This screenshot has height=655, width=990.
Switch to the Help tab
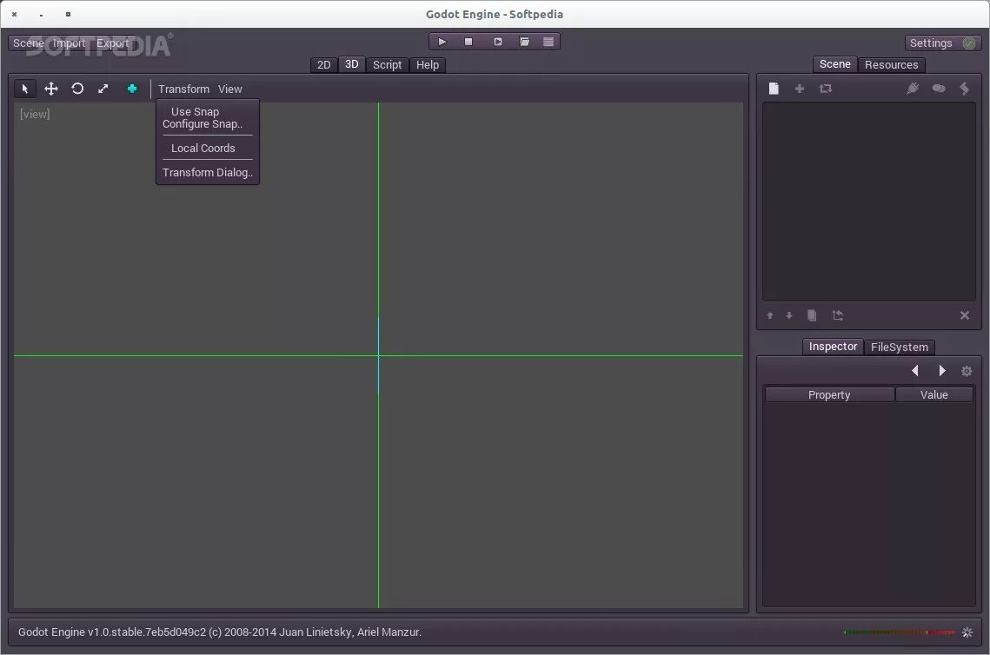428,65
